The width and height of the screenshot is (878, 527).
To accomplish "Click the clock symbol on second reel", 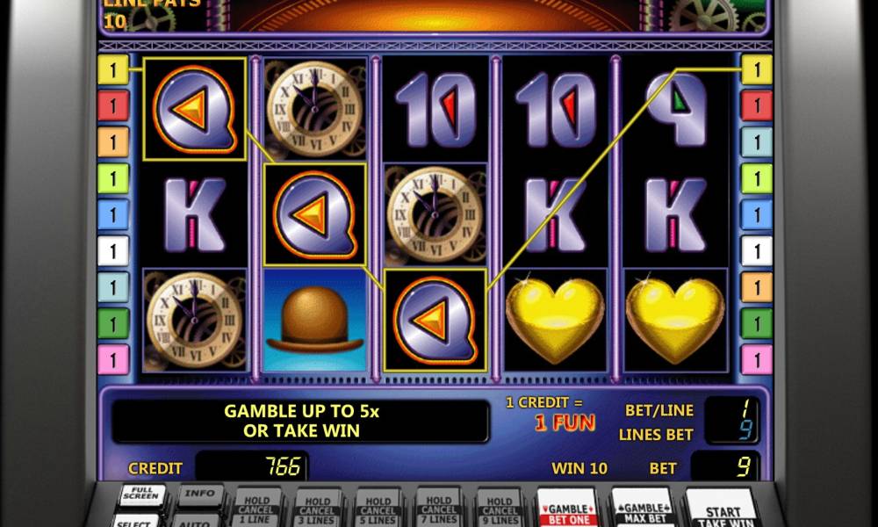I will (x=314, y=109).
